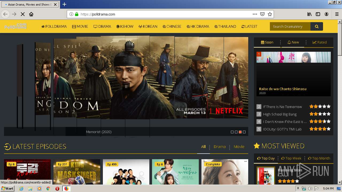Screen dimensions: 342x192
Task: Click the page vertical scrollbar down arrow
Action: pyautogui.click(x=340, y=182)
